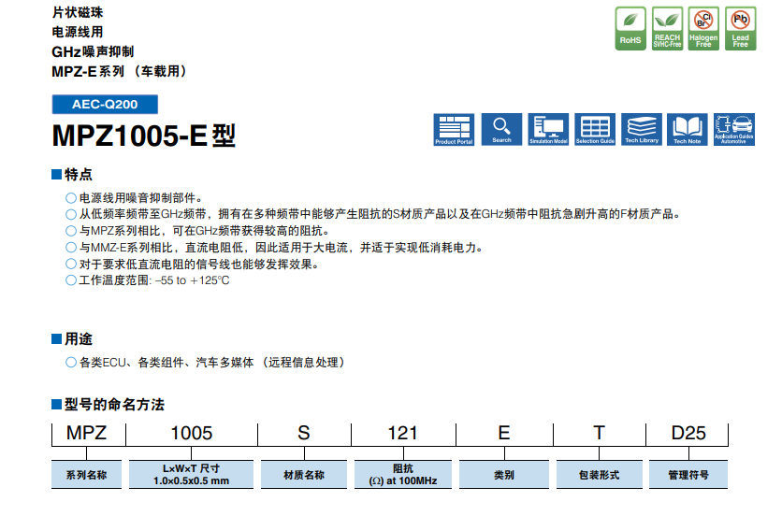Open the Simulation Model icon
This screenshot has width=782, height=516.
pos(548,130)
